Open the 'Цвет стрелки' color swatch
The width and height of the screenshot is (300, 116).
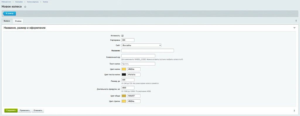point(124,101)
